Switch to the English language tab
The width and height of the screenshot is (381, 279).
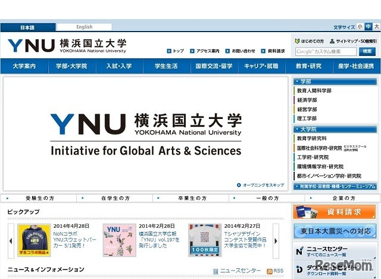(x=85, y=27)
